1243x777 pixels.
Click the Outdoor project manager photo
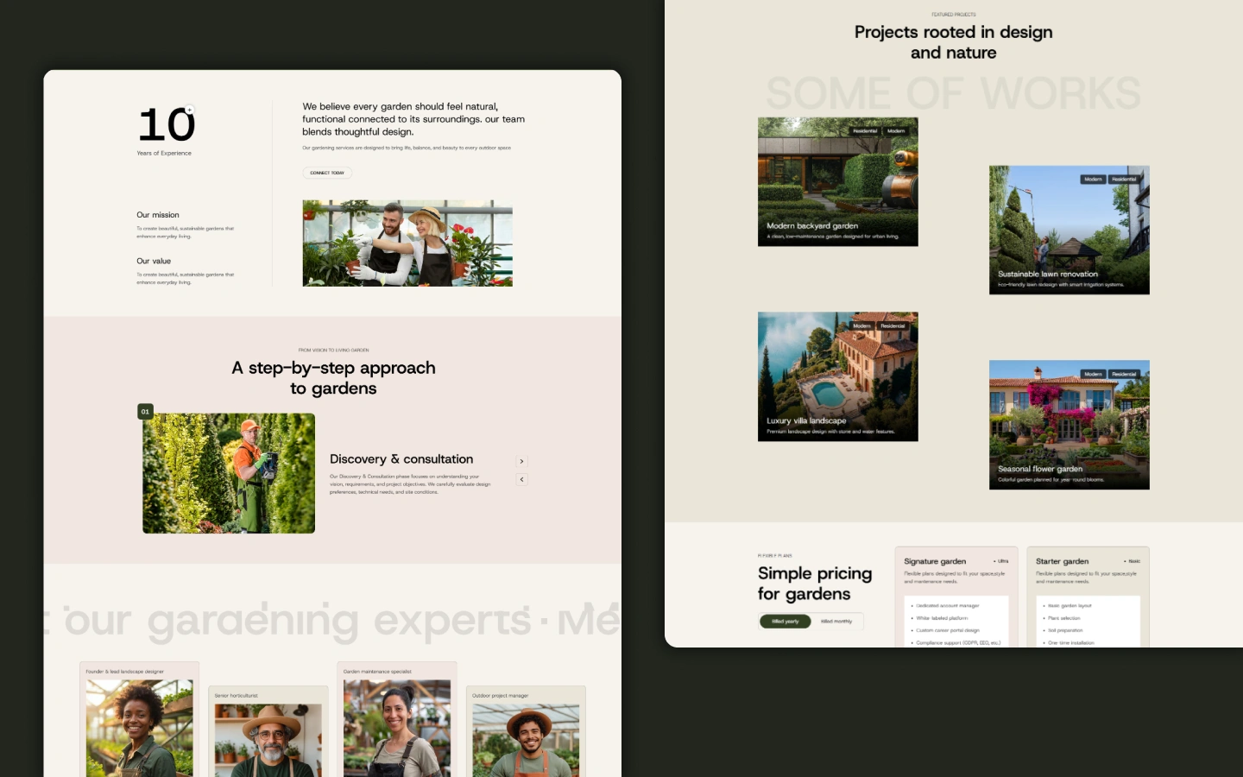click(526, 741)
